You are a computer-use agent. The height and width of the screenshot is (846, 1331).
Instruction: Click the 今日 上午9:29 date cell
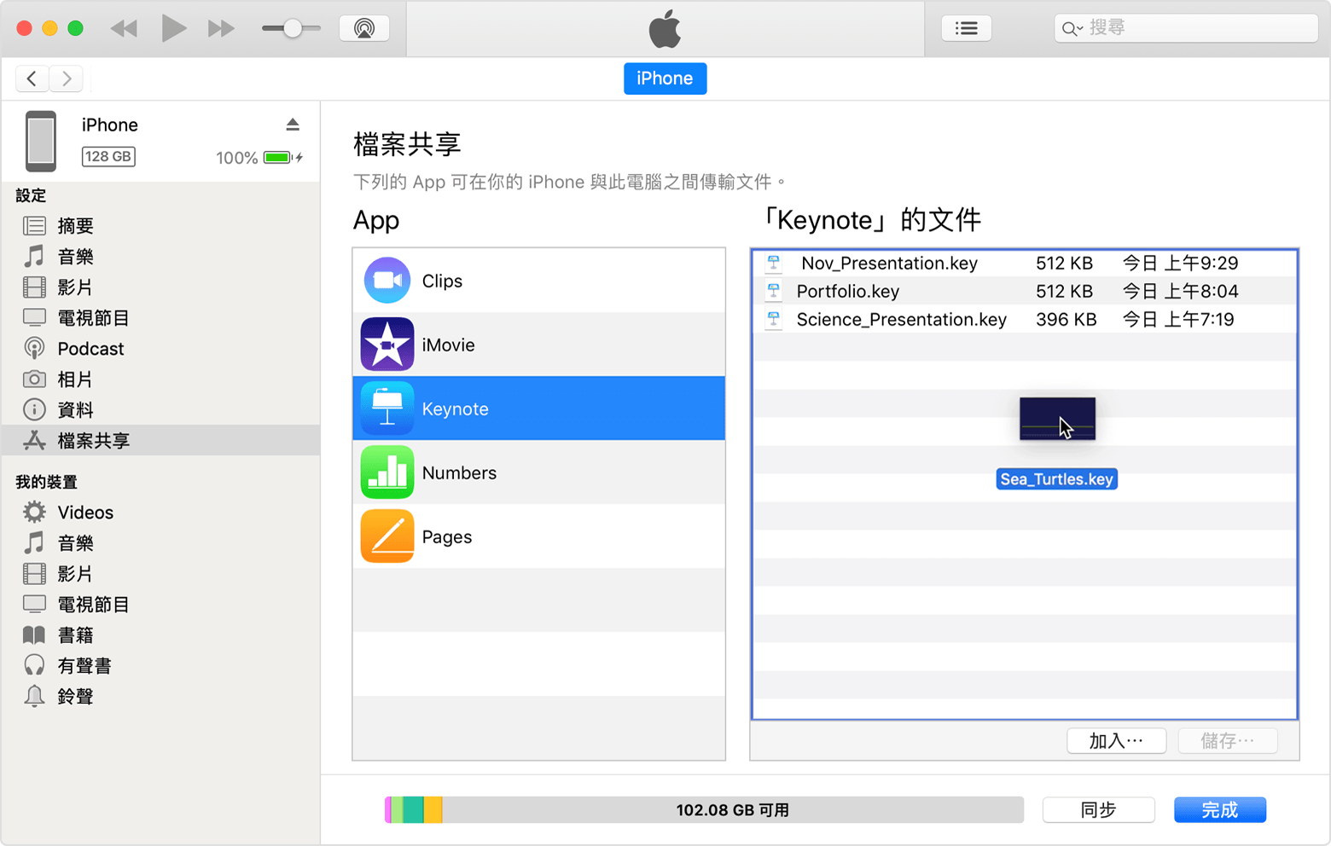[x=1180, y=264]
